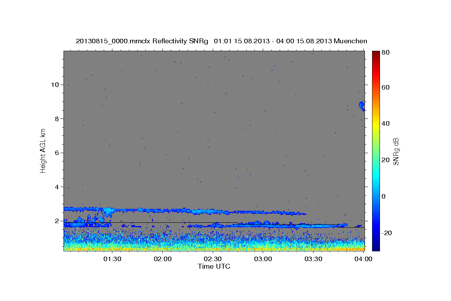Click the 03:00 time tick label
The height and width of the screenshot is (301, 451).
tap(263, 259)
